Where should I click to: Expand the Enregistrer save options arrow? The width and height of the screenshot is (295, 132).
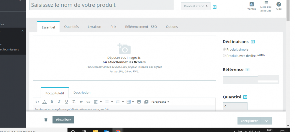266,121
